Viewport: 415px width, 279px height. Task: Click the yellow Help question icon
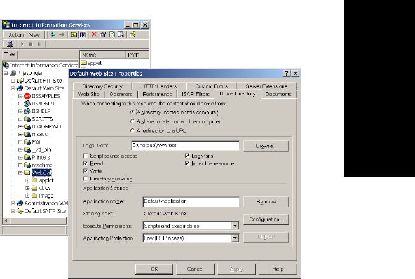[133, 35]
